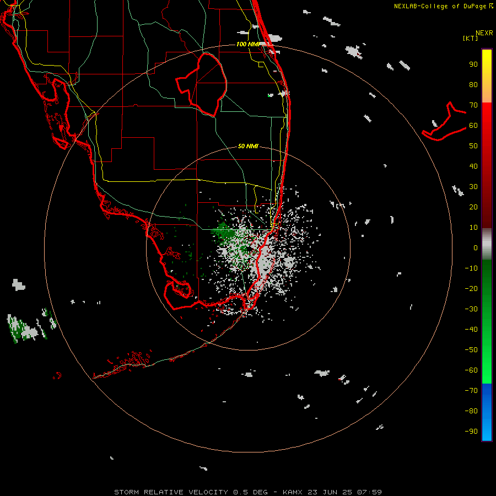Click the 90 value on the velocity scale
The height and width of the screenshot is (496, 496).
pyautogui.click(x=473, y=64)
